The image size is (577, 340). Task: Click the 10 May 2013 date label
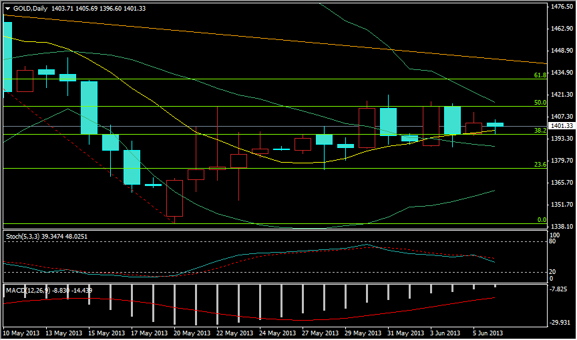pos(21,333)
